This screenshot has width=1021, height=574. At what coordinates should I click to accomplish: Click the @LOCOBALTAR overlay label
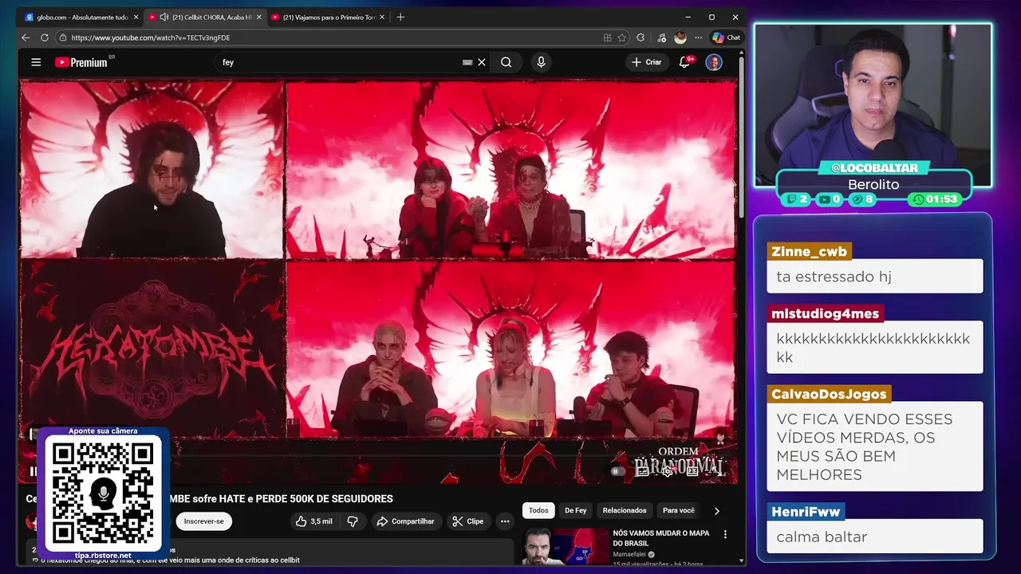coord(874,167)
